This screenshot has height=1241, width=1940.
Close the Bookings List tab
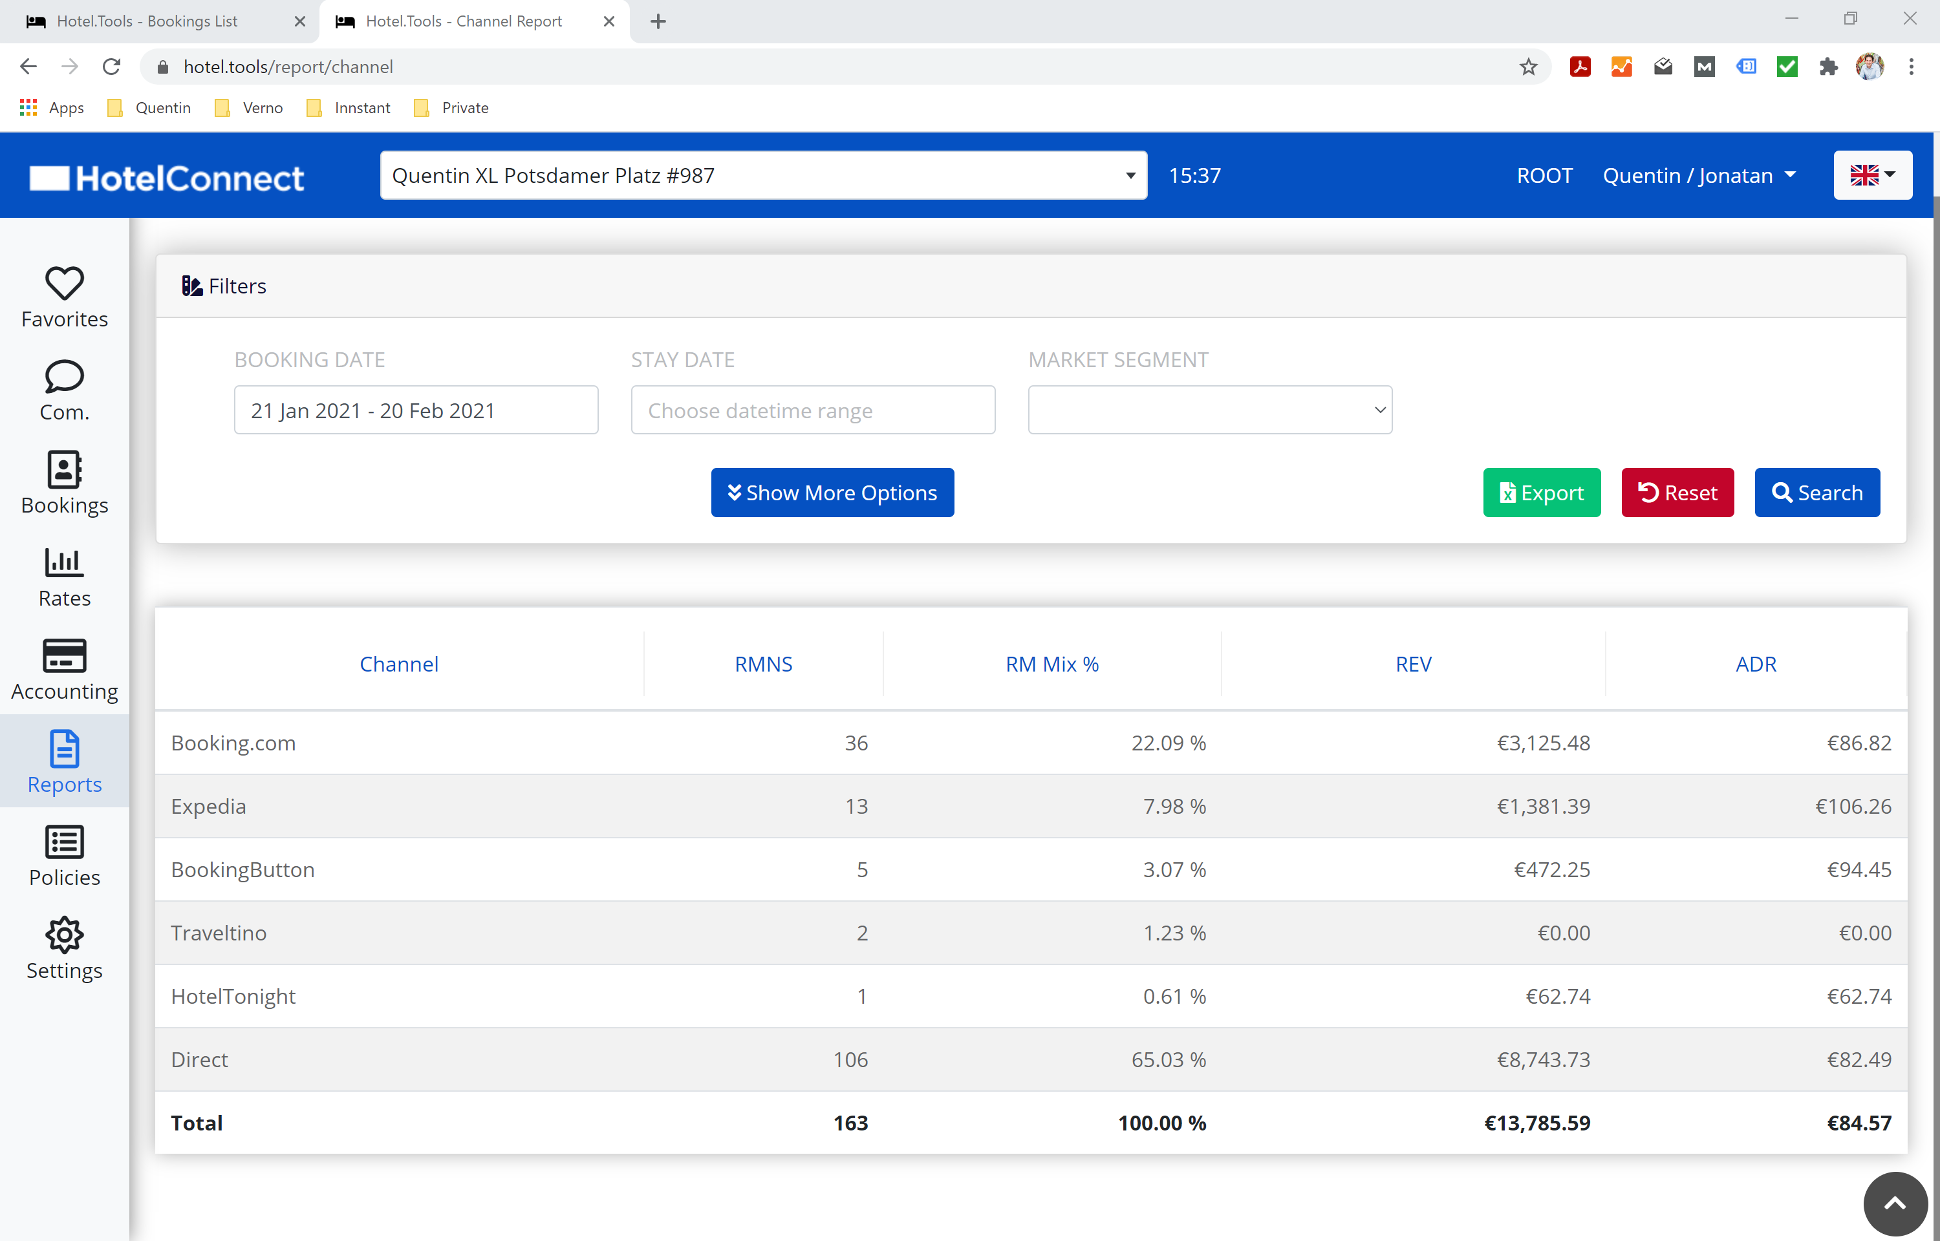(300, 22)
